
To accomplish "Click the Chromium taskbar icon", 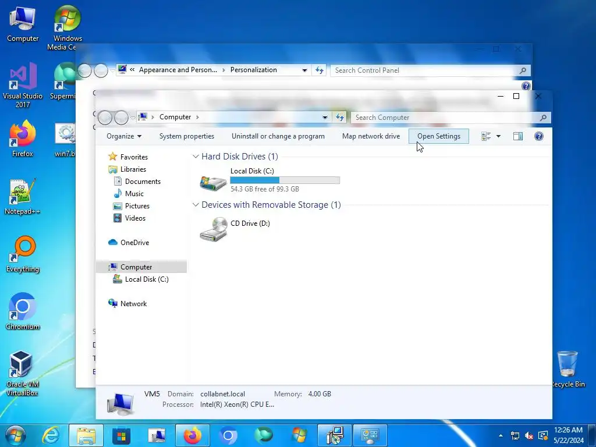I will [x=228, y=435].
